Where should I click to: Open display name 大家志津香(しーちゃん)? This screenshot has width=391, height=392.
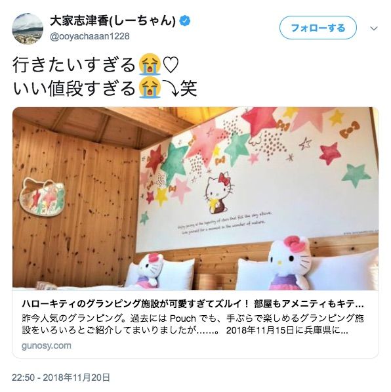coord(113,21)
